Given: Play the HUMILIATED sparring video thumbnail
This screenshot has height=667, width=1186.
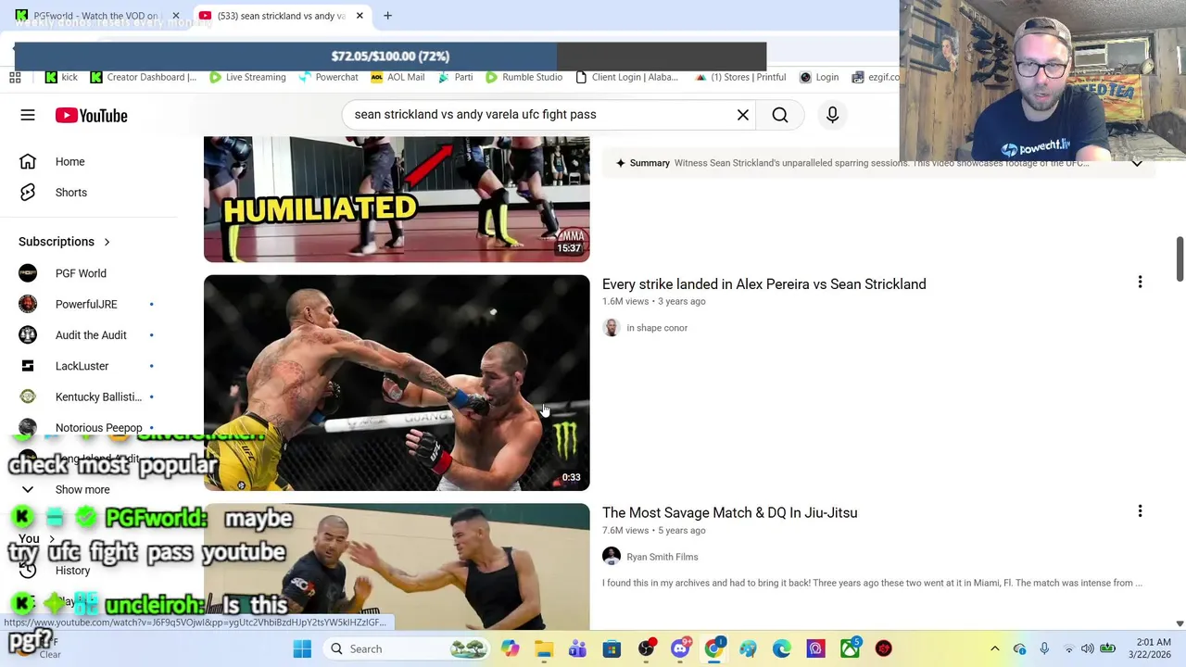Looking at the screenshot, I should pos(397,199).
